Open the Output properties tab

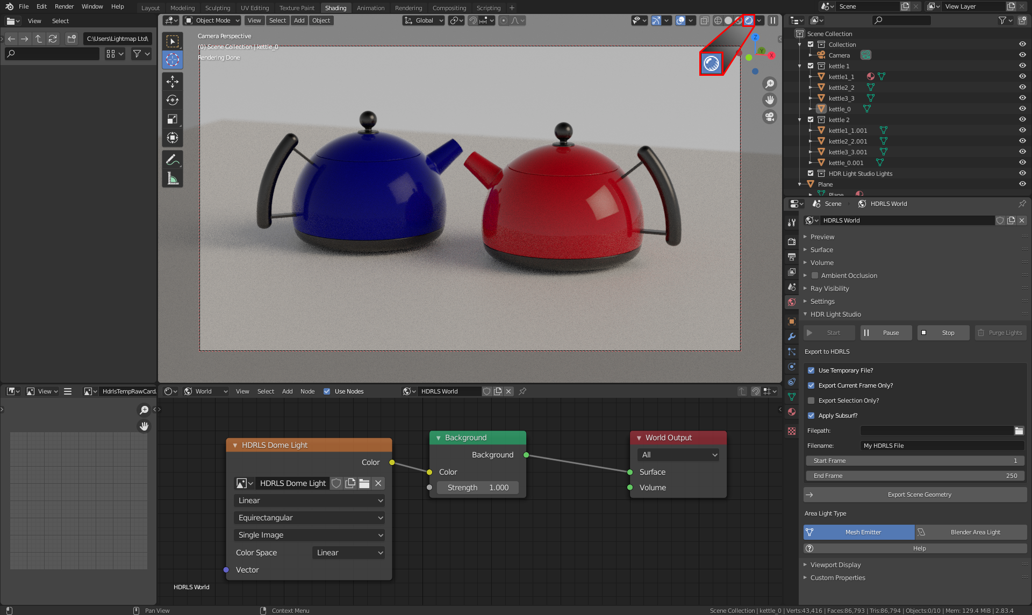point(791,257)
